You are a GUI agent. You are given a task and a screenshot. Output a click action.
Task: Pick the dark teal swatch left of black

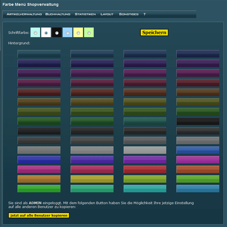point(145,121)
